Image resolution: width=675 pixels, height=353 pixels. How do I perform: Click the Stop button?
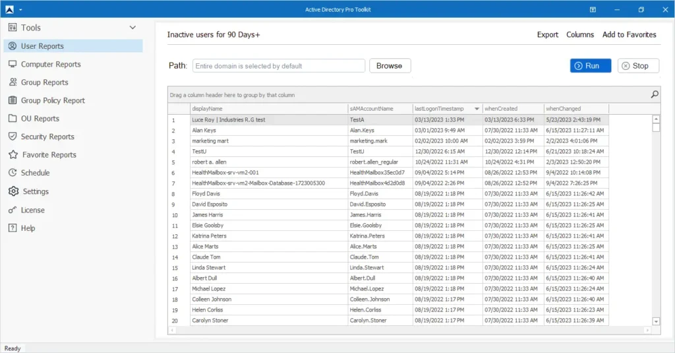tap(638, 65)
